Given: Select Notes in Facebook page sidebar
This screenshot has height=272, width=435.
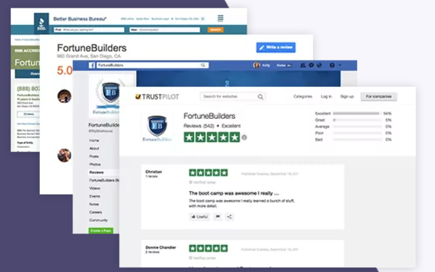Looking at the screenshot, I should click(94, 204).
